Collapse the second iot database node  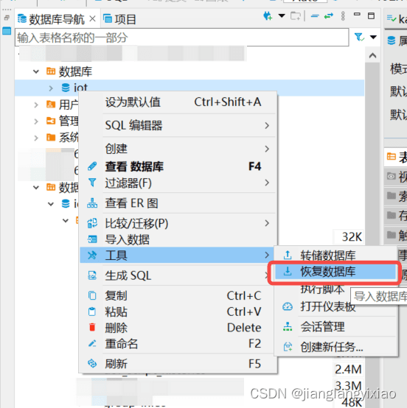(51, 204)
